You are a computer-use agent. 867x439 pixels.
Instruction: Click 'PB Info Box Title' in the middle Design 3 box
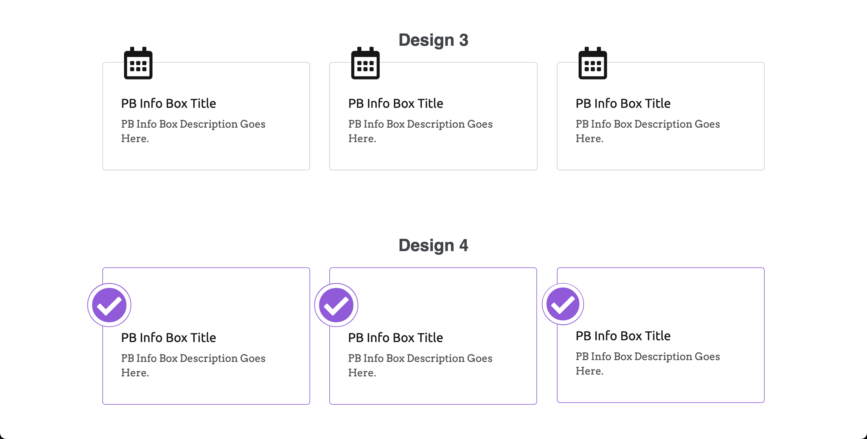396,103
